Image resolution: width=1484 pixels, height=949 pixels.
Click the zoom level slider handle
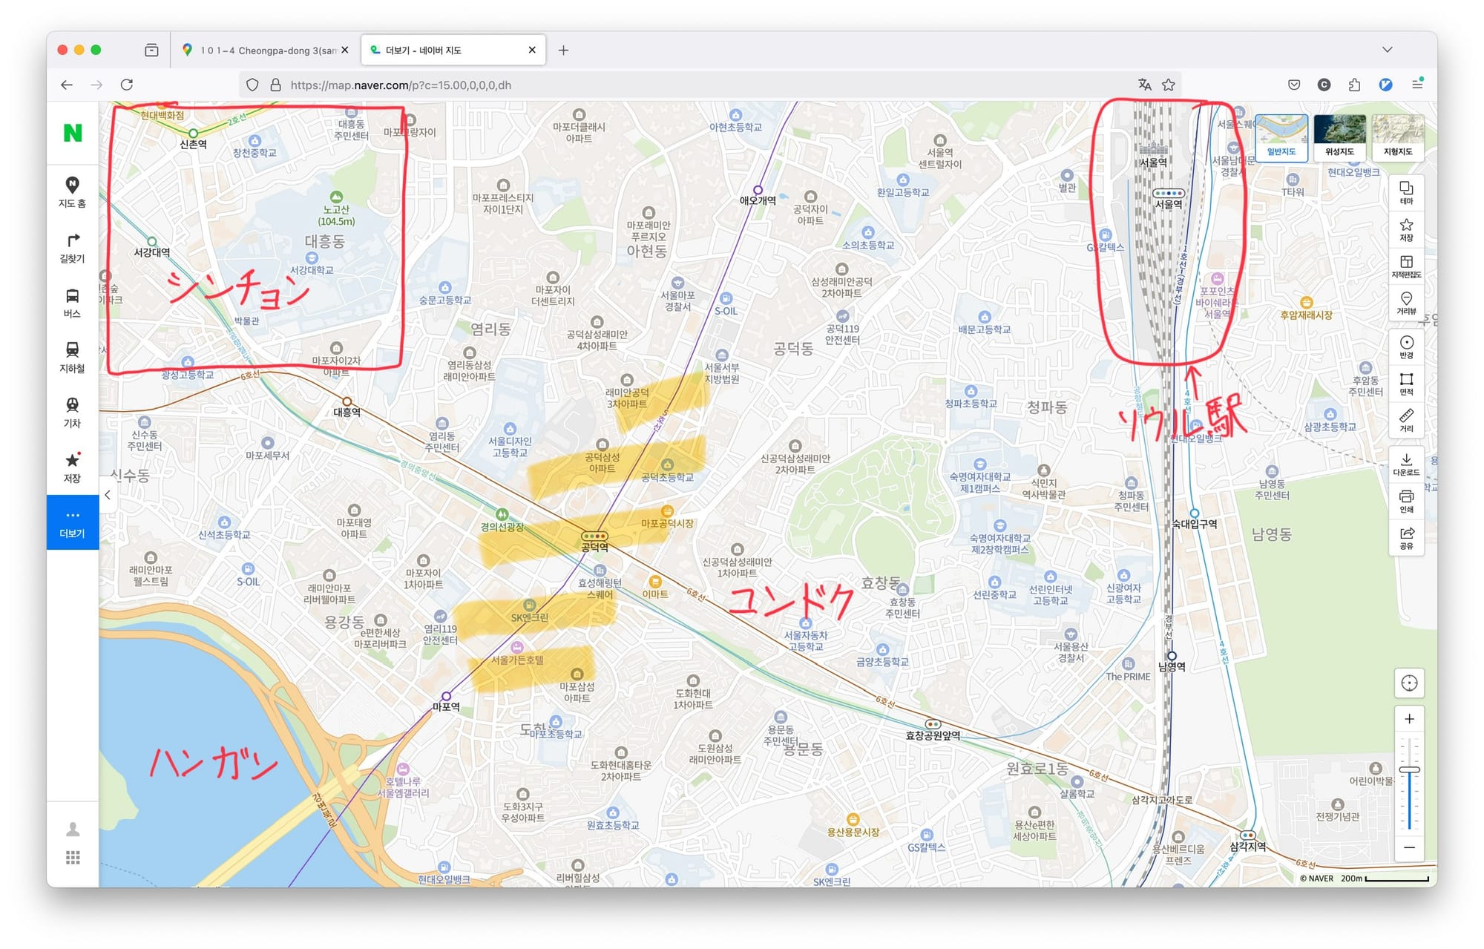tap(1409, 770)
